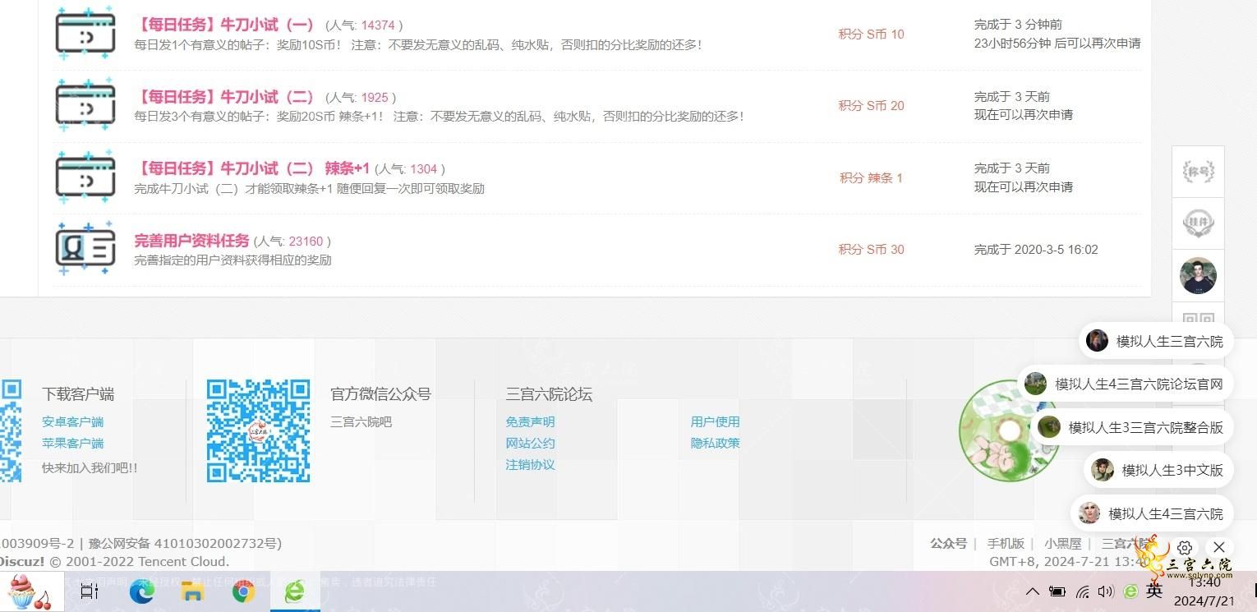Click the 积分 S币 30 reward text

pyautogui.click(x=871, y=249)
